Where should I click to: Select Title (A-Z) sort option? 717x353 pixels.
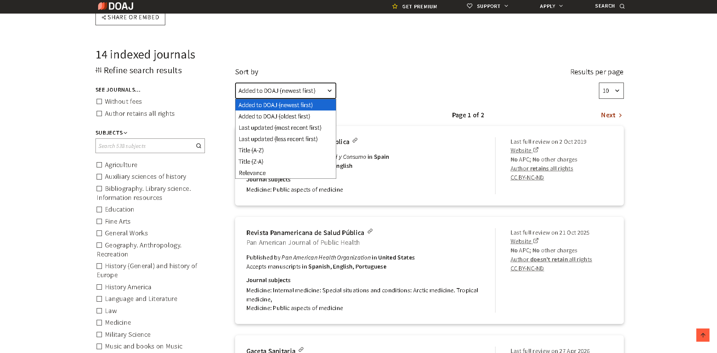285,150
